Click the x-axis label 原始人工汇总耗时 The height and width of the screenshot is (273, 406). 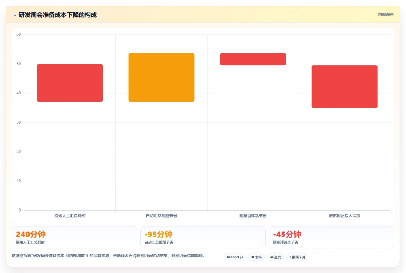click(x=70, y=216)
